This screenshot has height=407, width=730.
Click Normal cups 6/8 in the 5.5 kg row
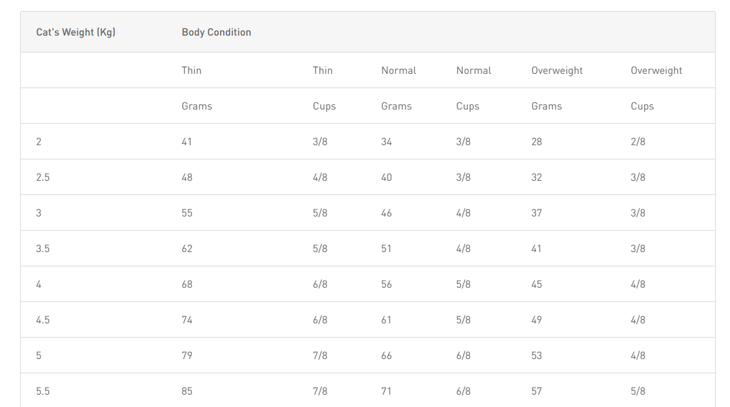coord(463,391)
